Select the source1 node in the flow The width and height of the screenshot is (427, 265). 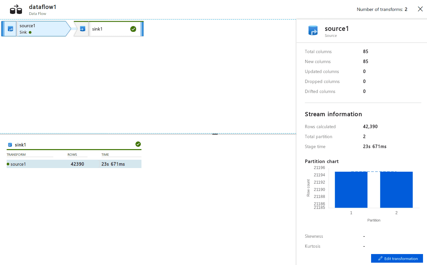[x=36, y=29]
